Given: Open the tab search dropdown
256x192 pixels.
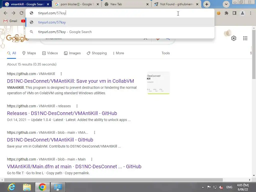Looking at the screenshot, I should click(x=226, y=4).
